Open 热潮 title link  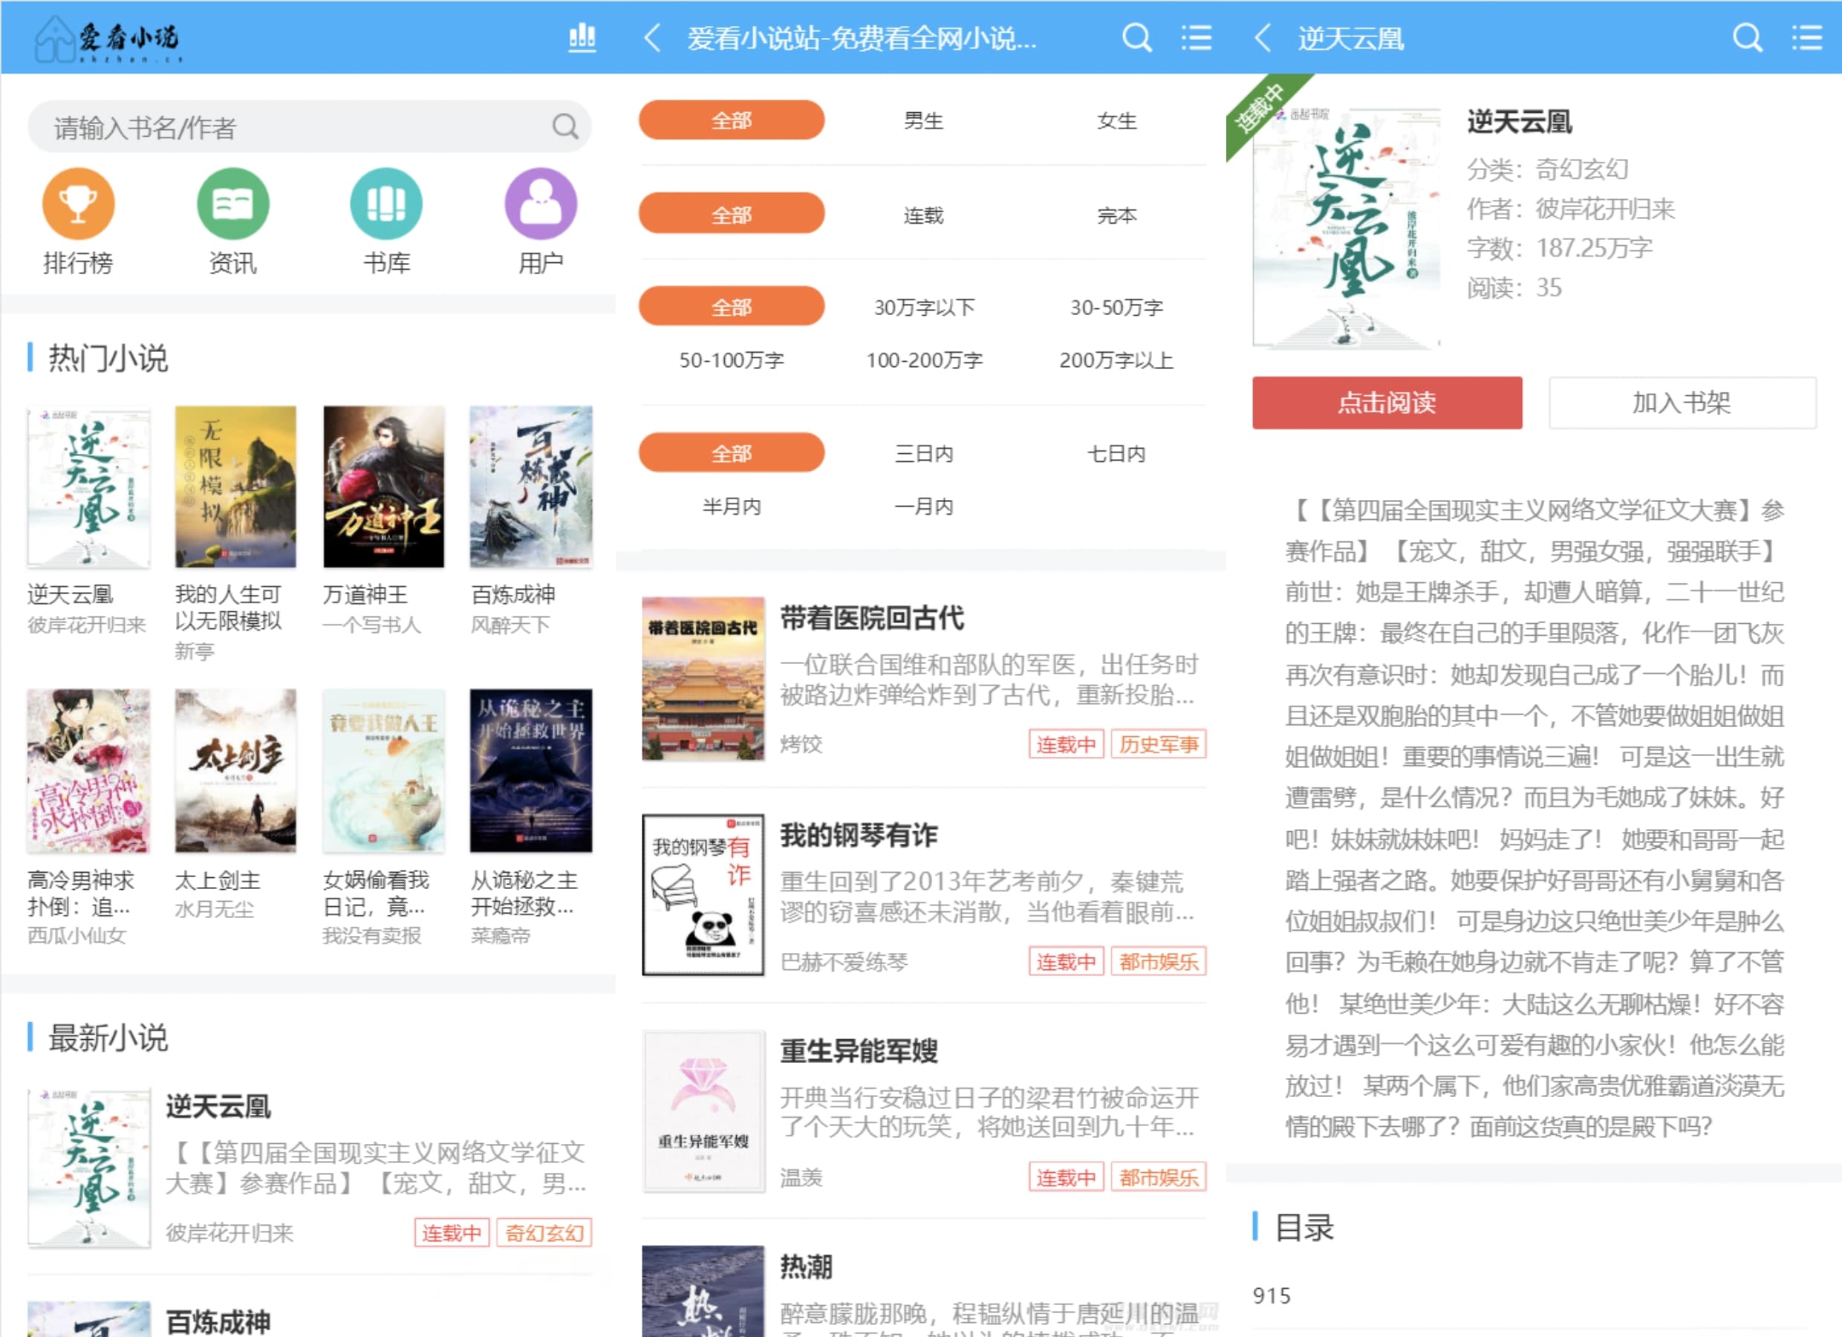click(x=806, y=1266)
